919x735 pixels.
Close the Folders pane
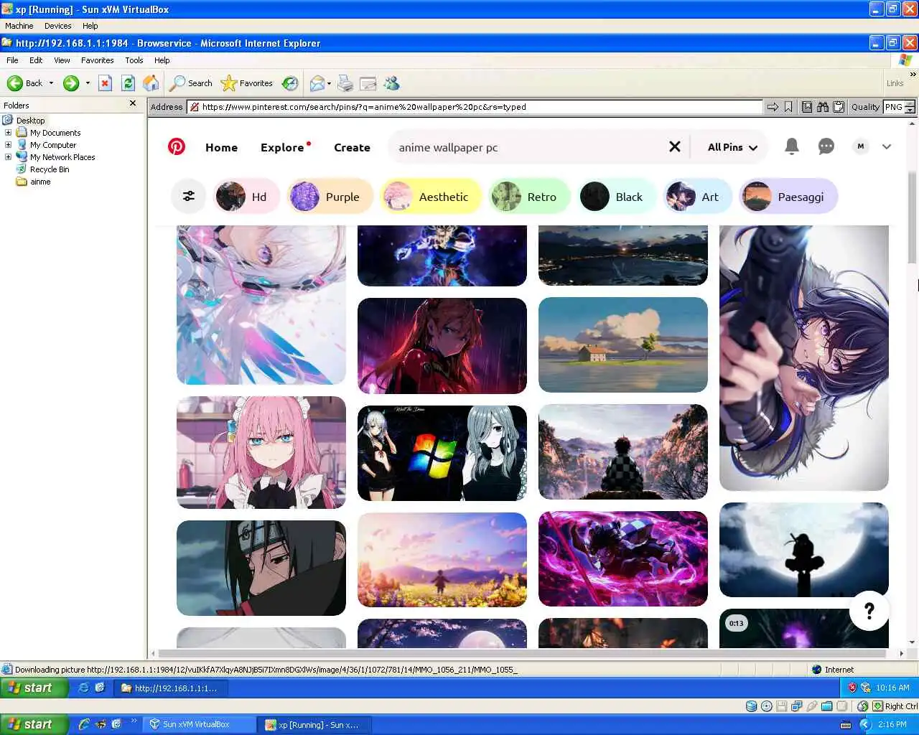point(133,103)
